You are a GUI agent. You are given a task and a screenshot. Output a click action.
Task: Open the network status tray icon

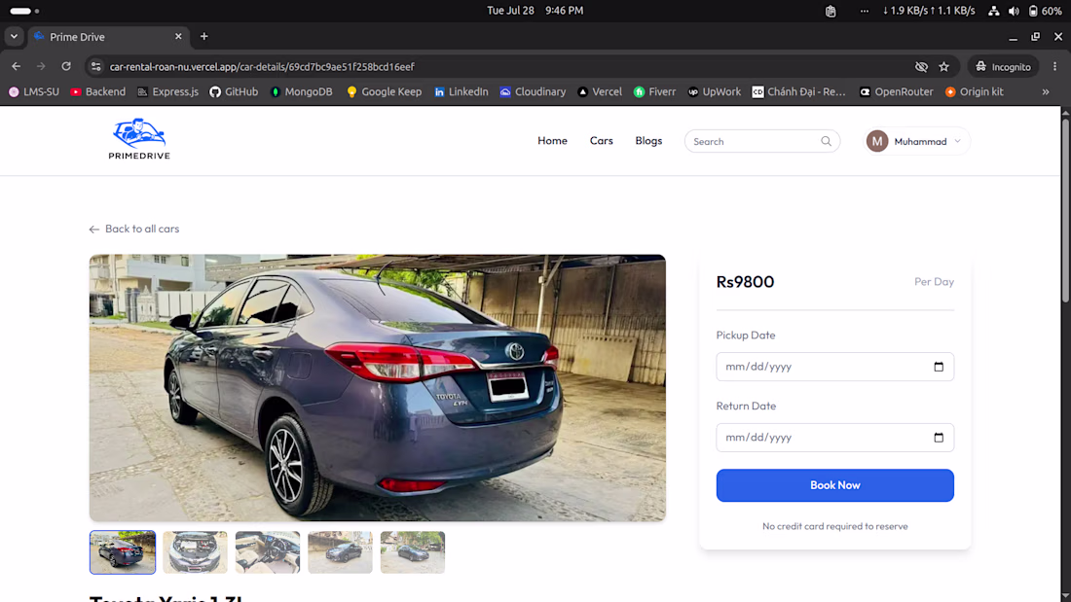coord(994,11)
